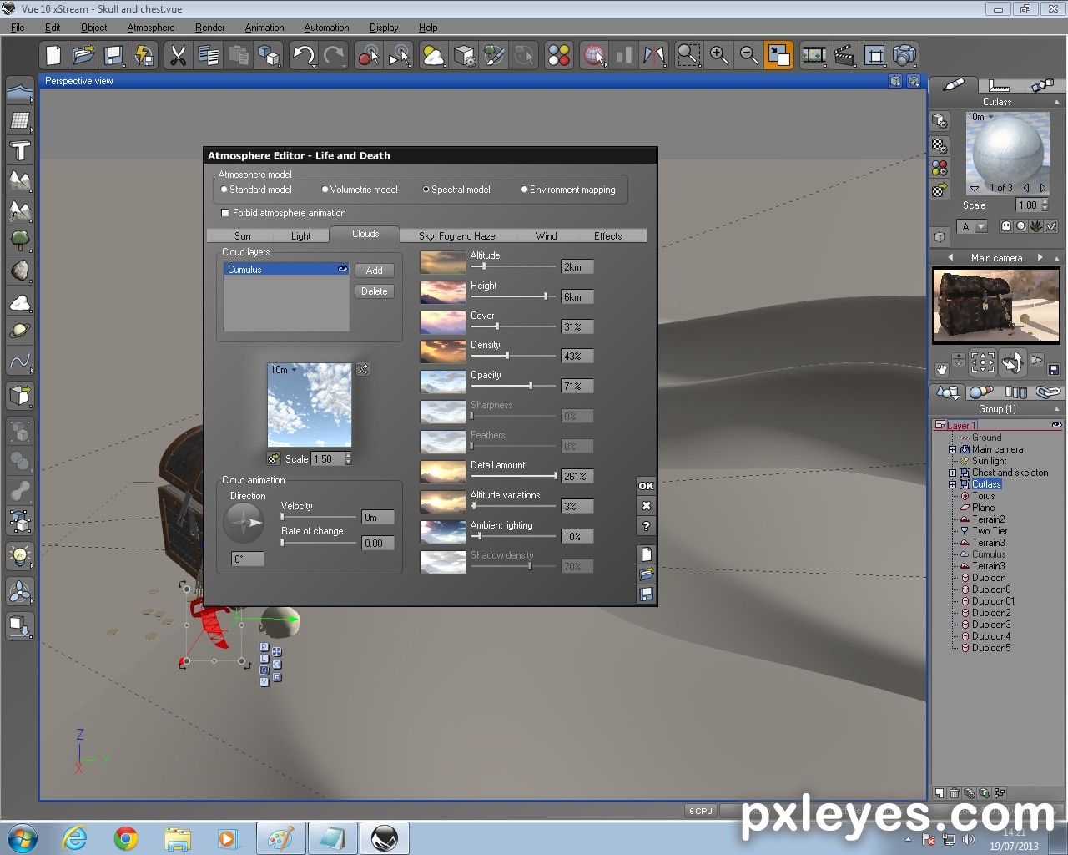Click the new atmosphere page icon in dialog
Screen dimensions: 1068x855
(647, 554)
